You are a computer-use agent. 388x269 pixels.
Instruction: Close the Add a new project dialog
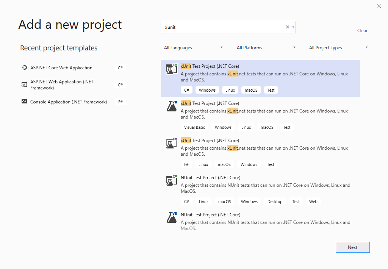(x=379, y=6)
